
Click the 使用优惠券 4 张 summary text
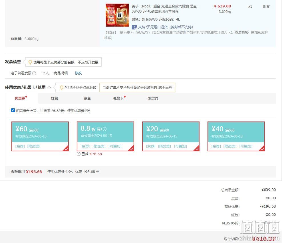point(73,172)
